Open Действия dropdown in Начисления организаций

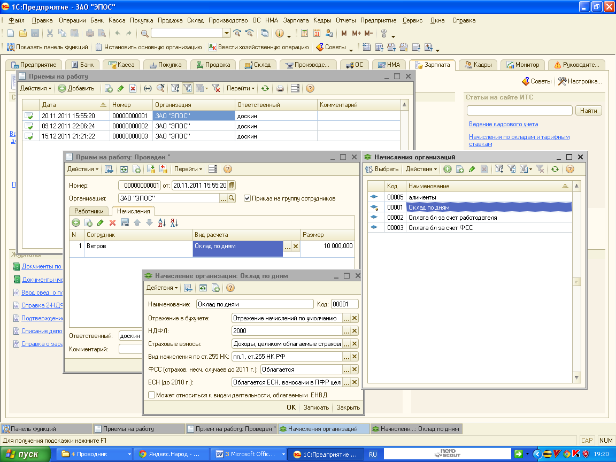[x=421, y=169]
